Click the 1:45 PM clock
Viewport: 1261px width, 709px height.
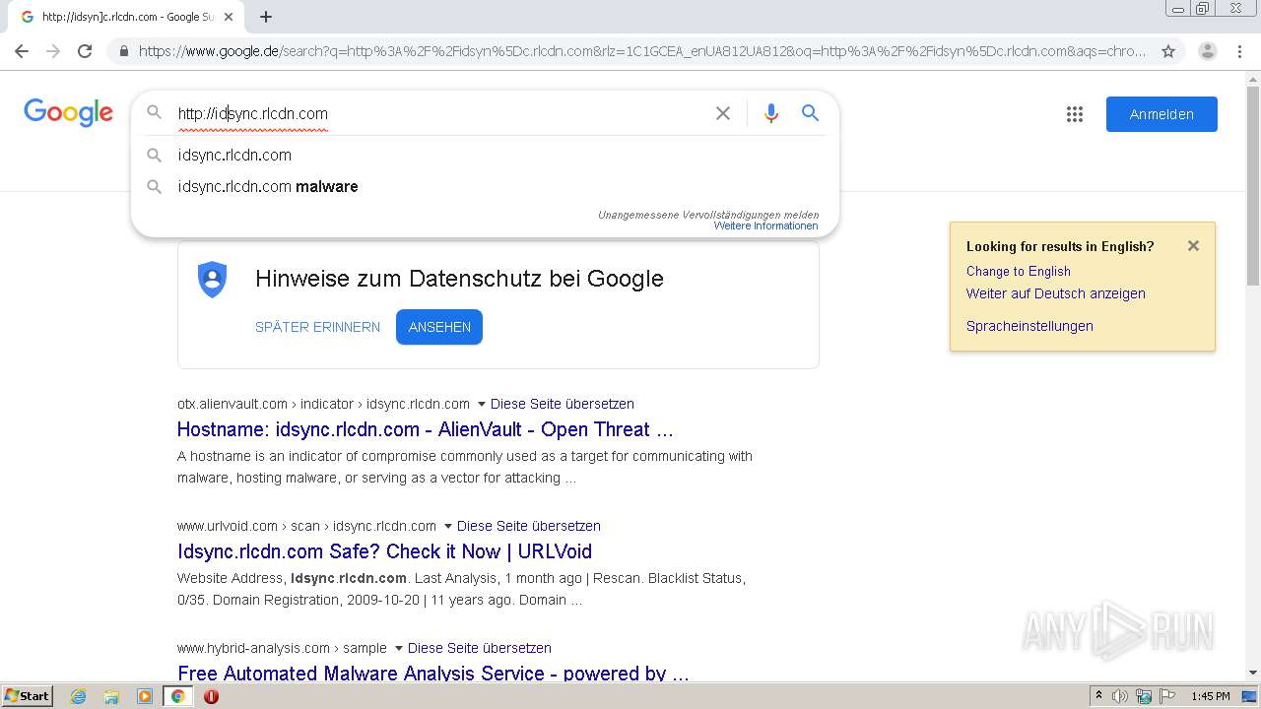[x=1210, y=696]
